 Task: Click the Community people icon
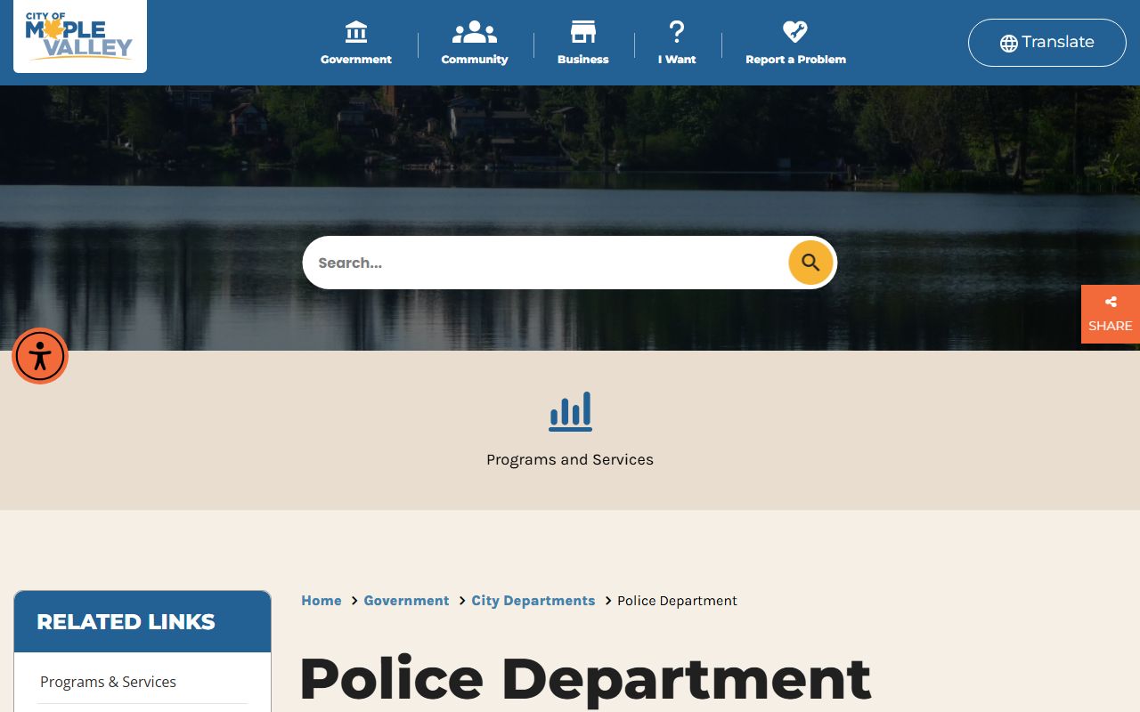point(475,32)
